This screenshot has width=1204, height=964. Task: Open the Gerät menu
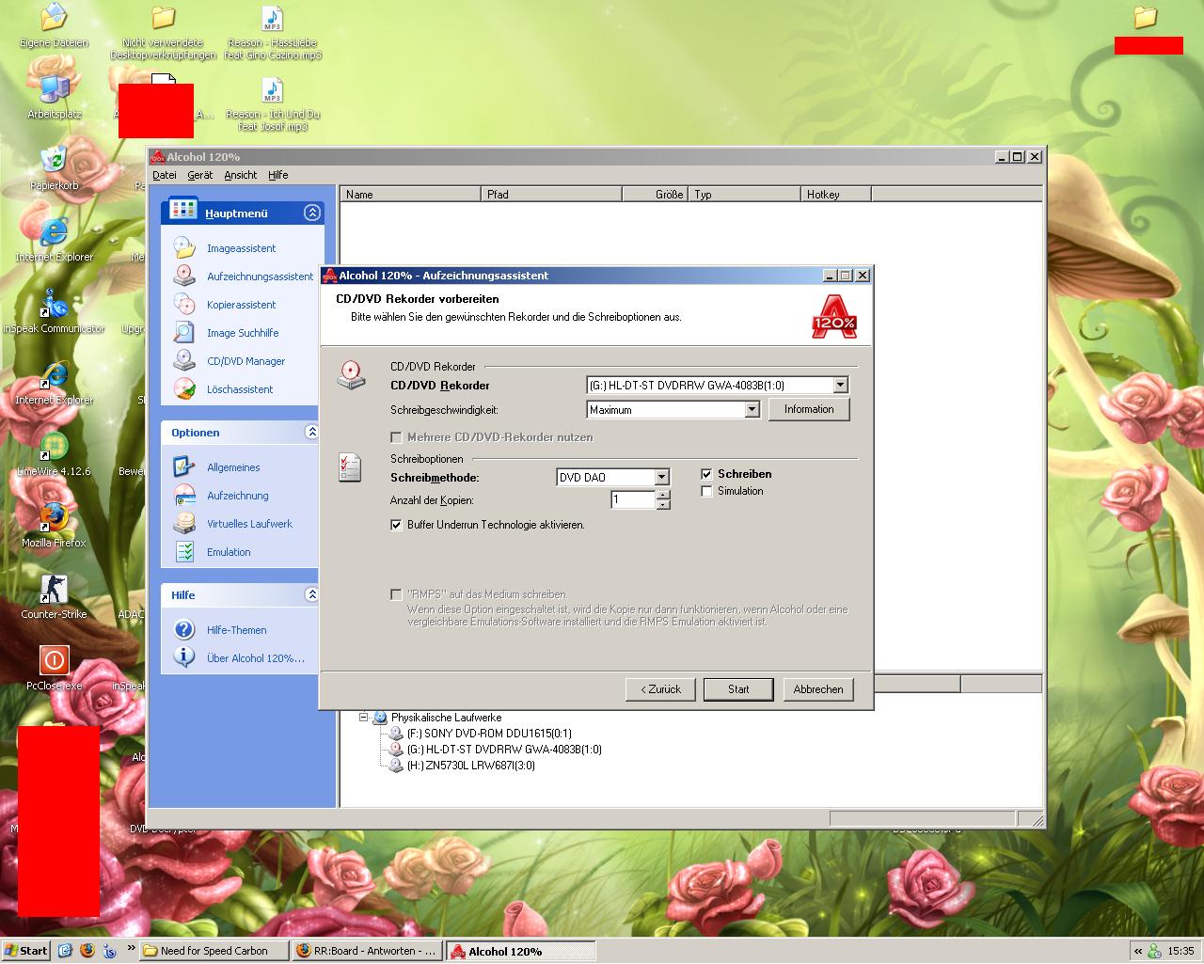[x=200, y=175]
